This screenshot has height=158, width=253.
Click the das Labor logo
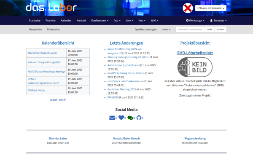coord(51,8)
